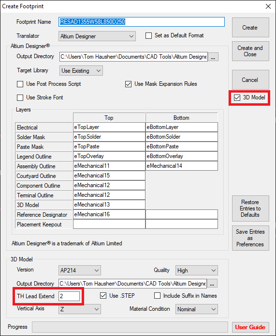Open the User Guide
This screenshot has height=336, width=276.
(250, 327)
